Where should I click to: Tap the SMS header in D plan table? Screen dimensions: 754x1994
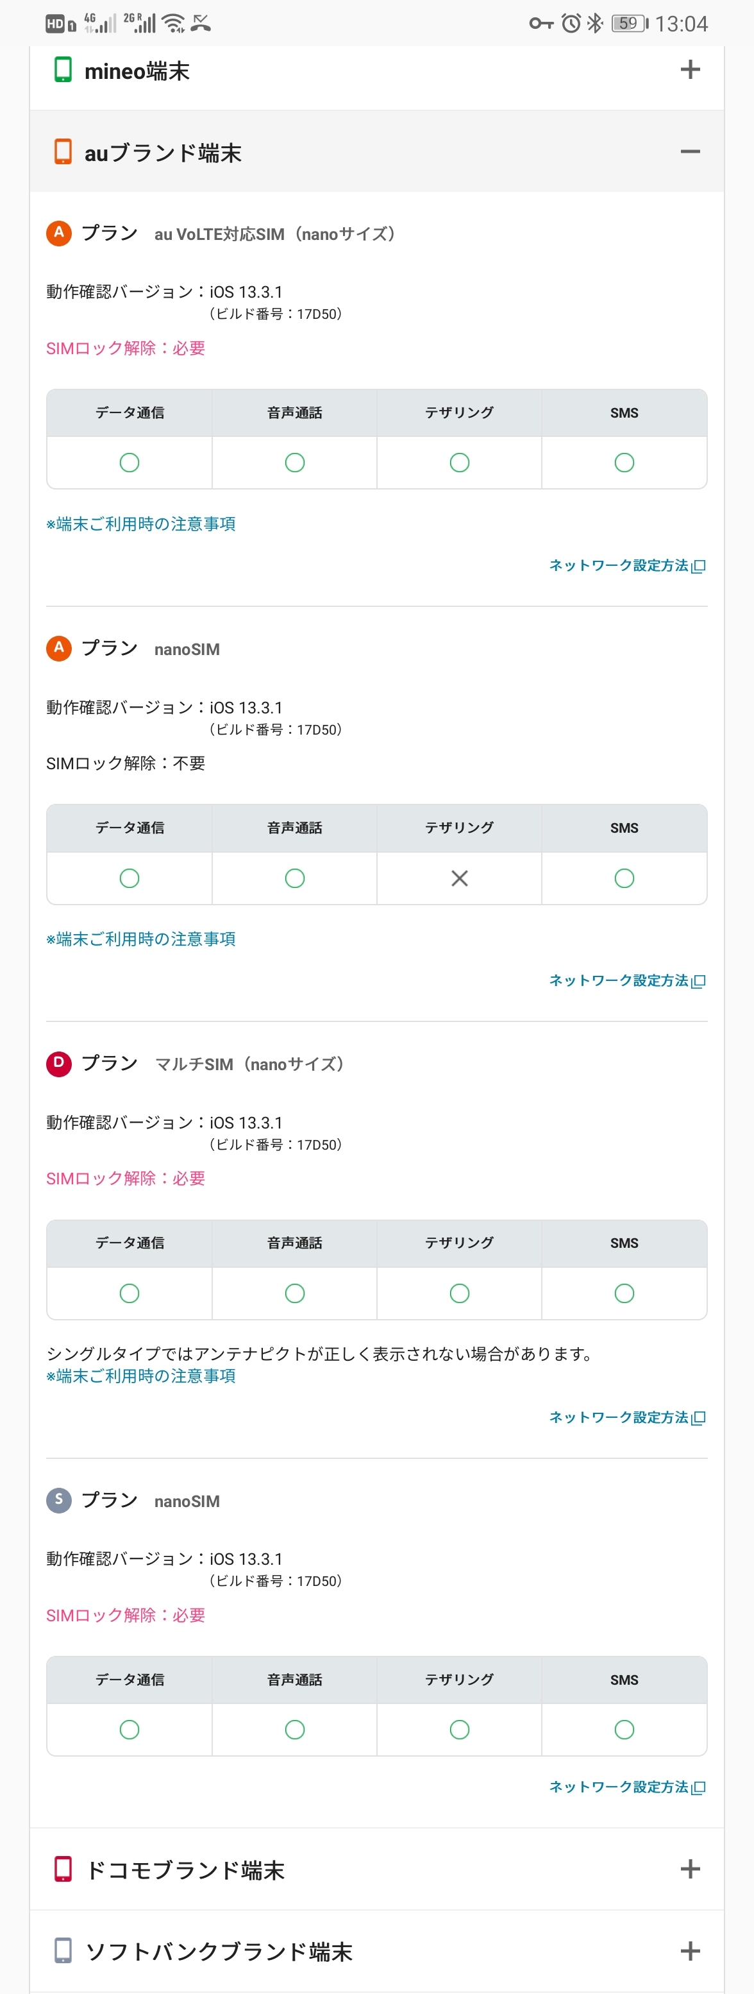624,1243
